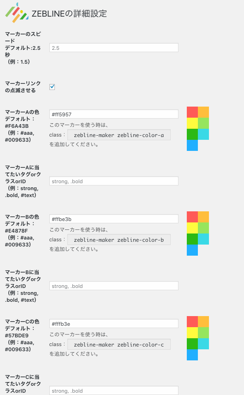244x395 pixels.
Task: Click Marker C color hex field
Action: (x=114, y=324)
